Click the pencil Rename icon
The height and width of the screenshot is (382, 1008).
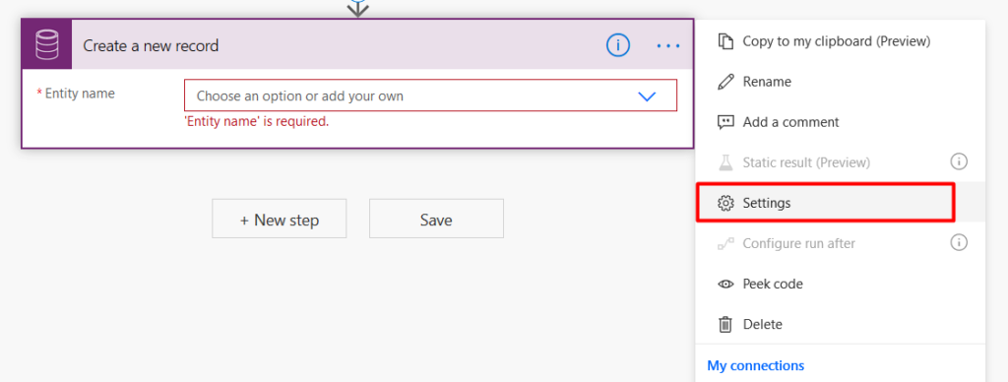[x=725, y=82]
